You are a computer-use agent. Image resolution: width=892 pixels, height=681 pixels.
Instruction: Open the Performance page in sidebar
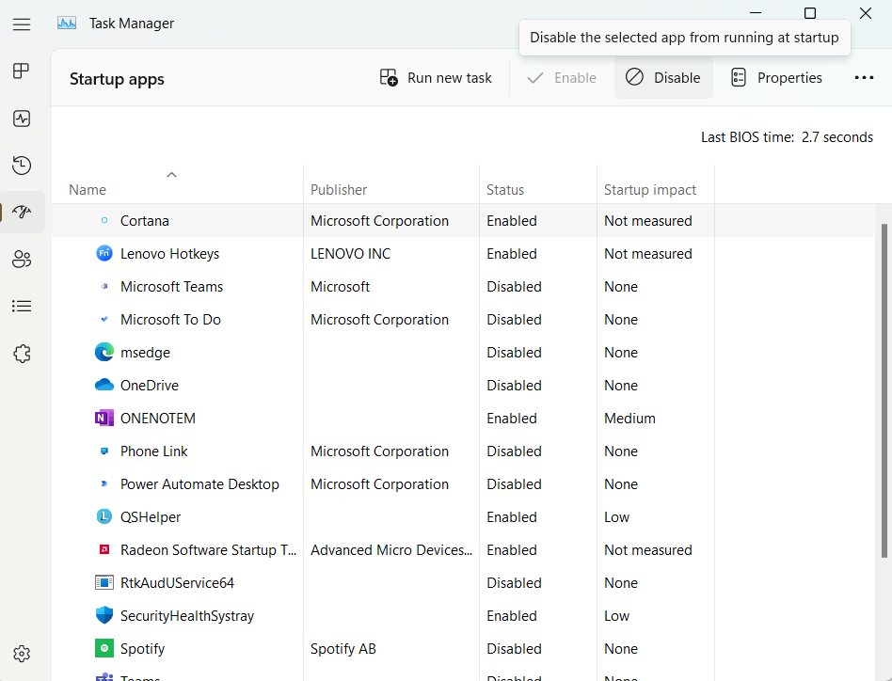[22, 119]
